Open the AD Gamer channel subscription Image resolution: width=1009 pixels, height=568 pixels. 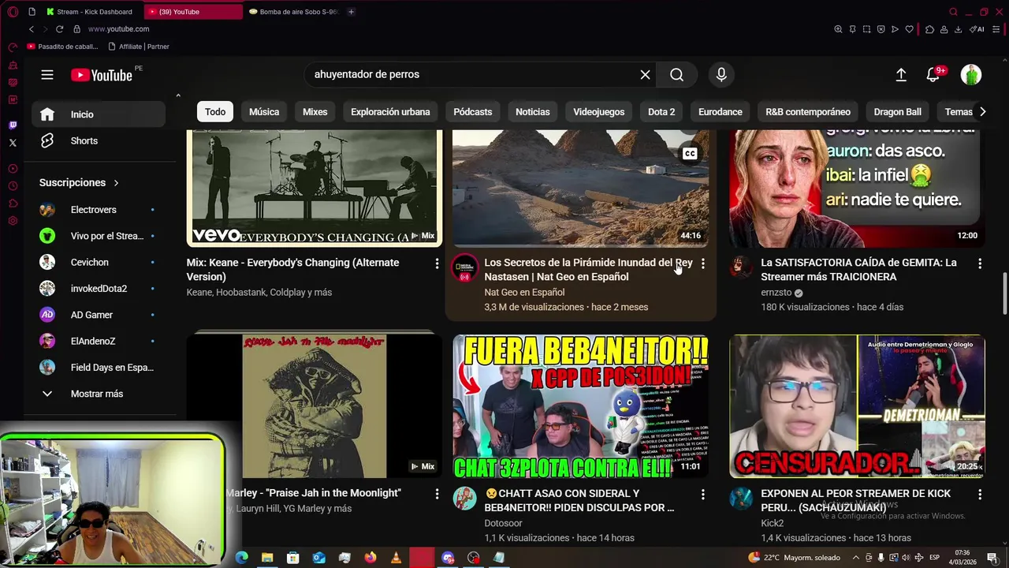[99, 315]
